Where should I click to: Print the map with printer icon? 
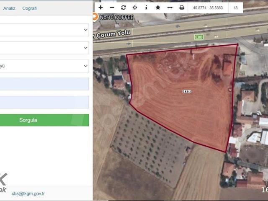(182, 8)
